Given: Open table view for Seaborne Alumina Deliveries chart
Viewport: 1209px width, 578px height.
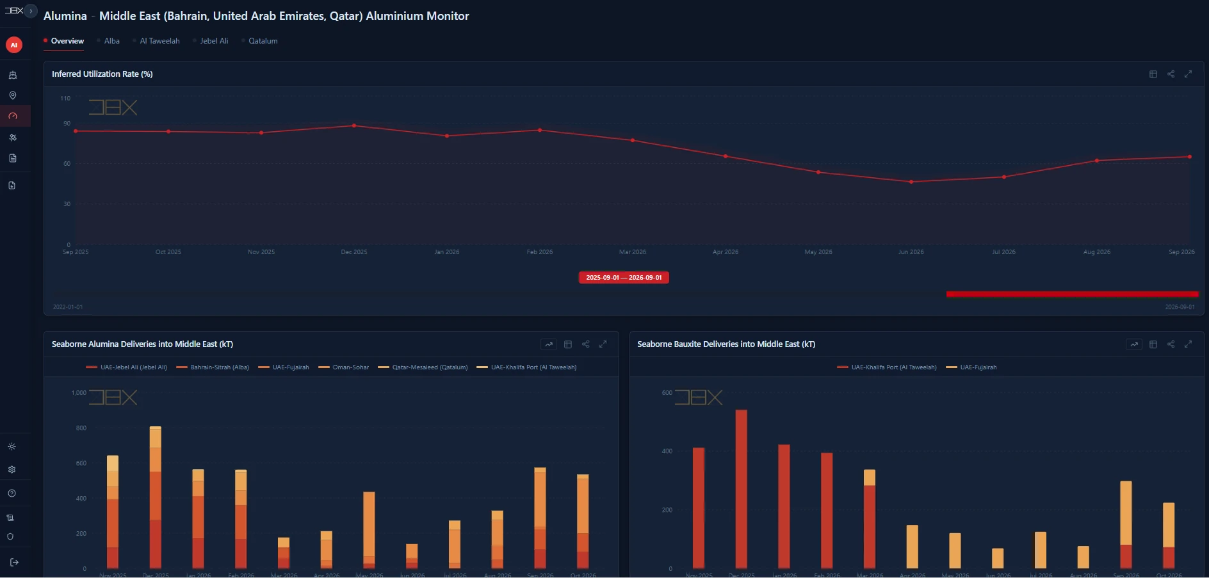Looking at the screenshot, I should click(568, 344).
